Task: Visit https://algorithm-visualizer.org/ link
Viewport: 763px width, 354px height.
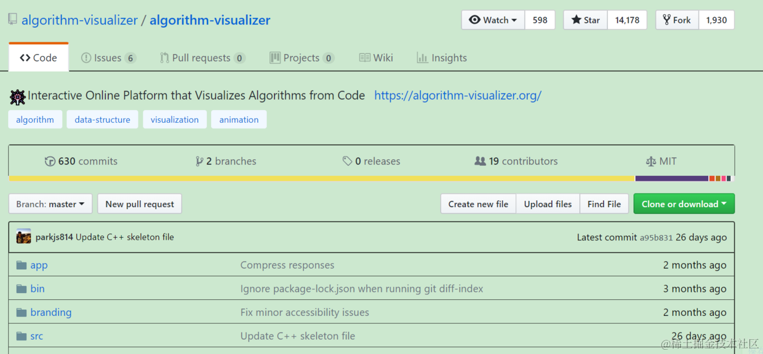Action: [458, 95]
